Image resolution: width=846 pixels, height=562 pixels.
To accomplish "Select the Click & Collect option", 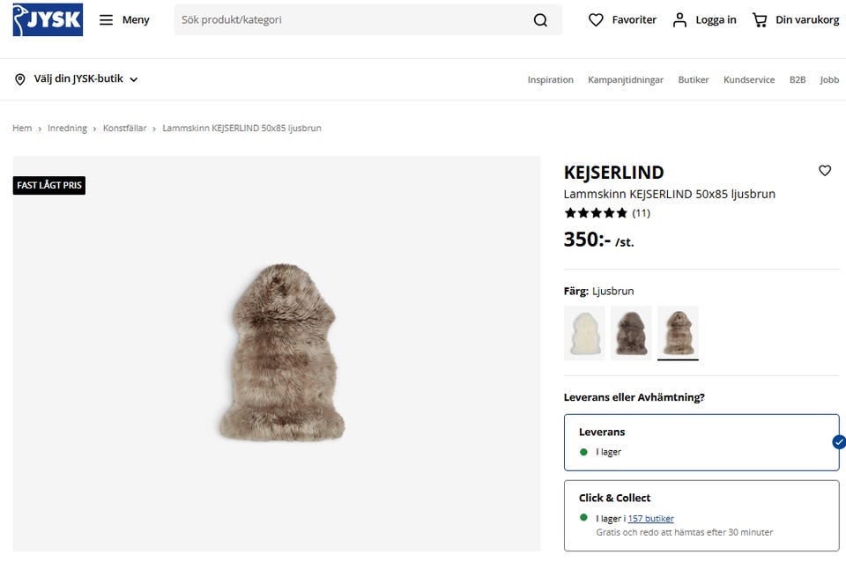I will point(701,513).
